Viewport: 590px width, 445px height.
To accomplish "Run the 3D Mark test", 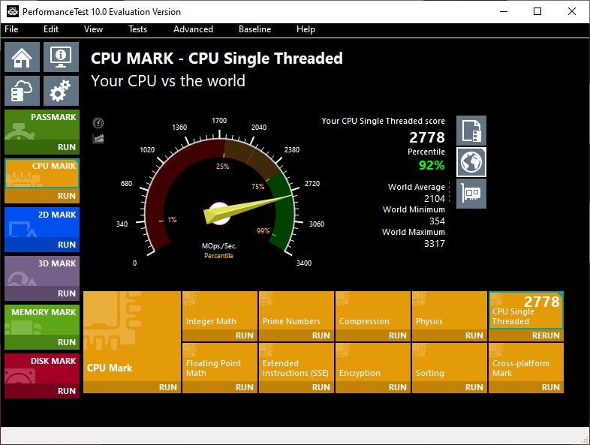I will pos(42,293).
